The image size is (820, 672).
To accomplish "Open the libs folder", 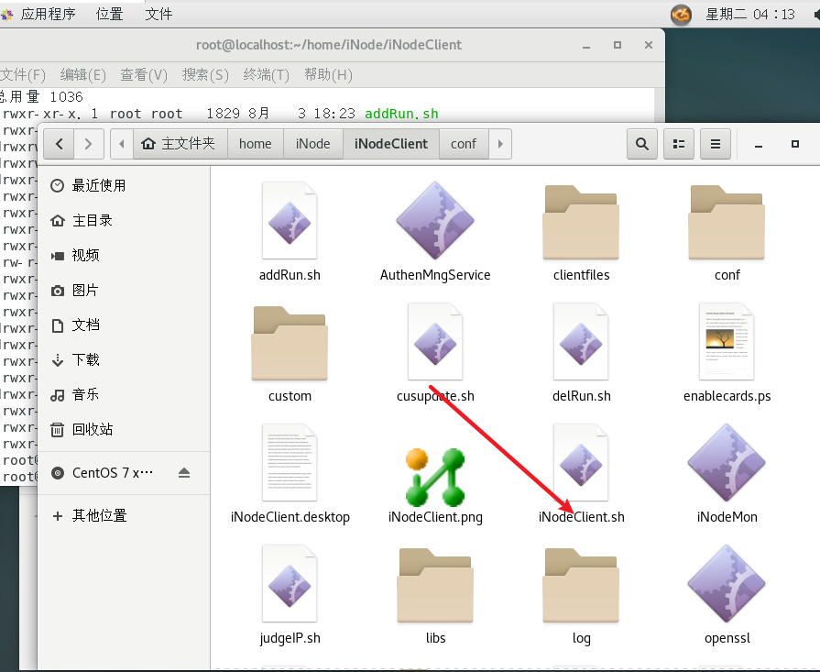I will click(435, 585).
